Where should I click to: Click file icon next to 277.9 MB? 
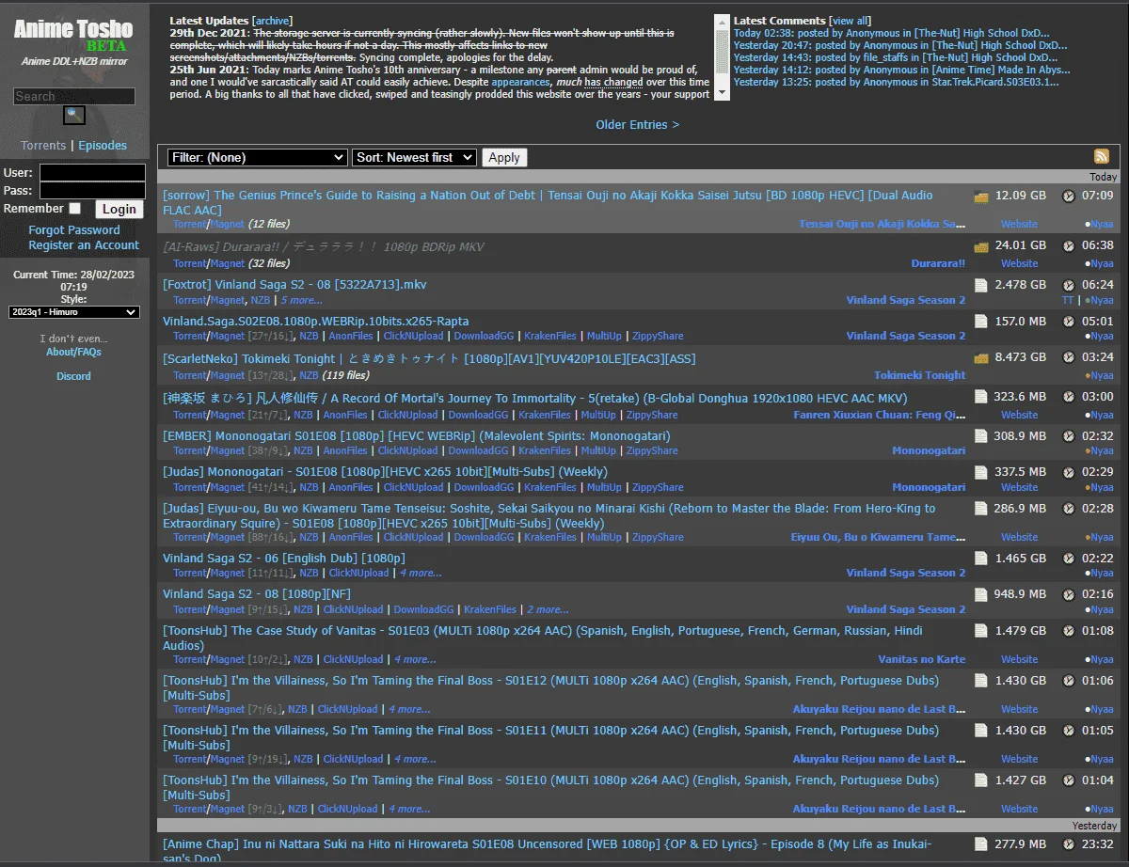click(981, 844)
